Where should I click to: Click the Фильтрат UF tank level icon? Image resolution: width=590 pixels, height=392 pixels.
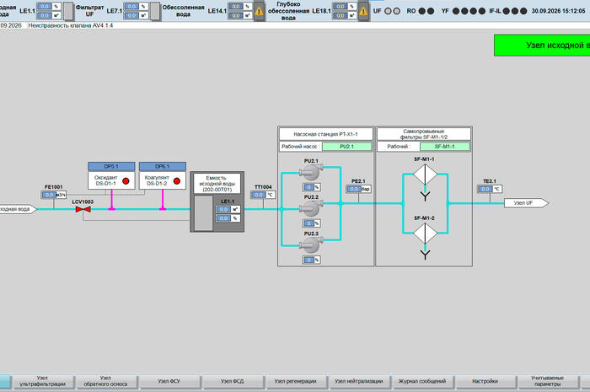pos(155,11)
